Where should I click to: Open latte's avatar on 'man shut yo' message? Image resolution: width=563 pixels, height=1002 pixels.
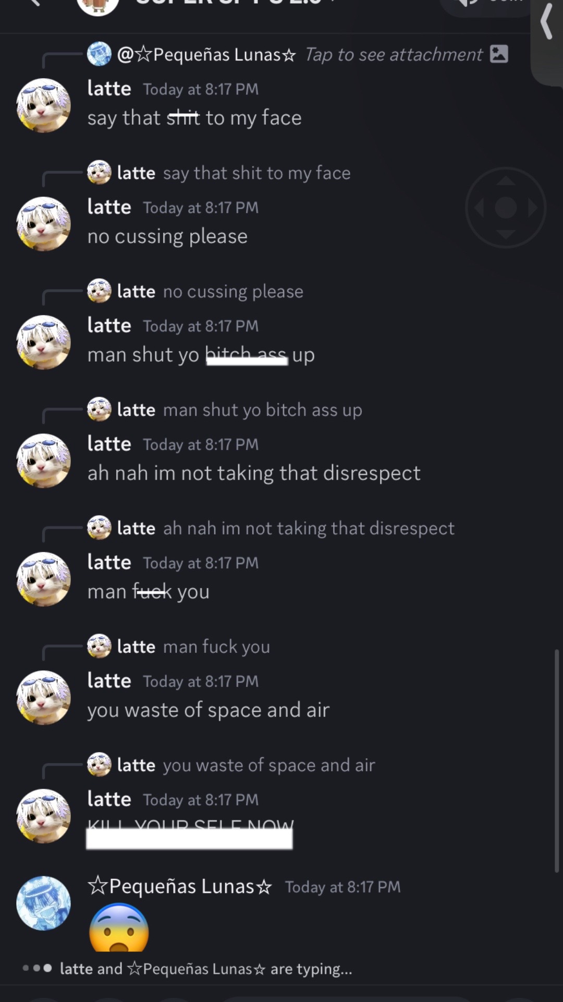coord(43,342)
